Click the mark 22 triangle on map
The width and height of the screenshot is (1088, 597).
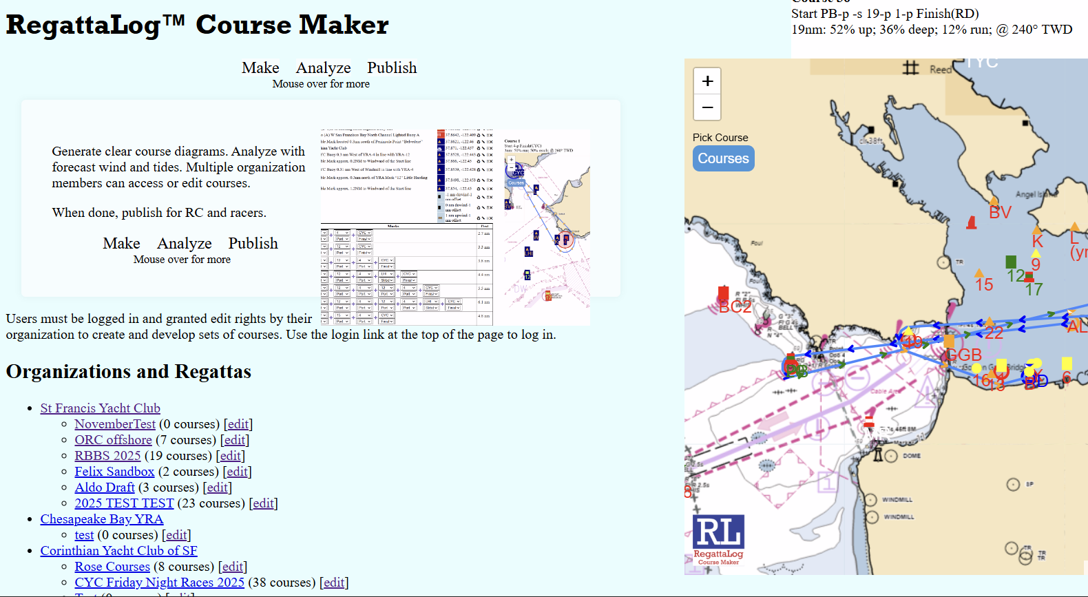pos(990,322)
